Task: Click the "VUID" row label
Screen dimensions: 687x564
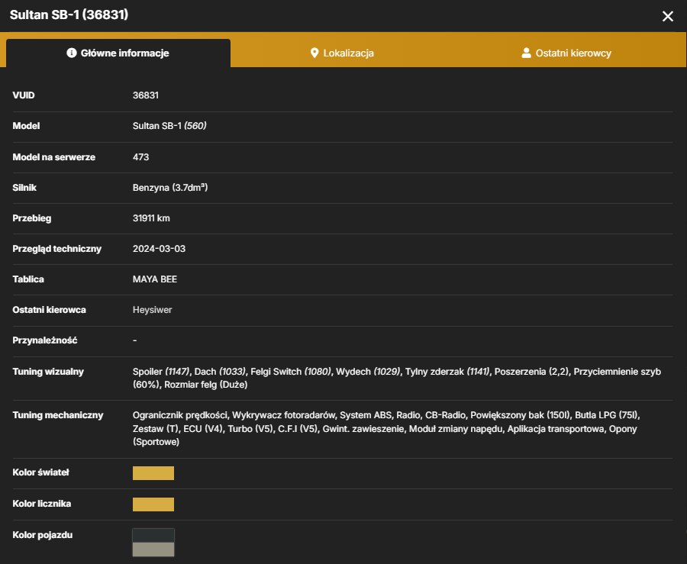Action: (24, 95)
